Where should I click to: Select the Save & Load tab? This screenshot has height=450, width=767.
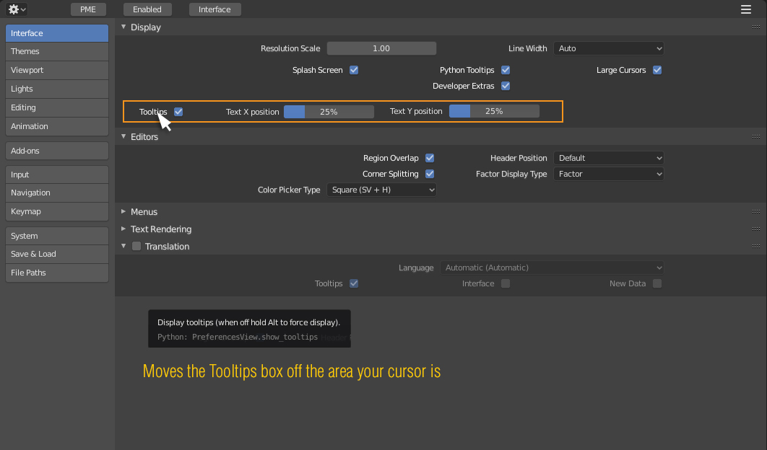tap(57, 254)
